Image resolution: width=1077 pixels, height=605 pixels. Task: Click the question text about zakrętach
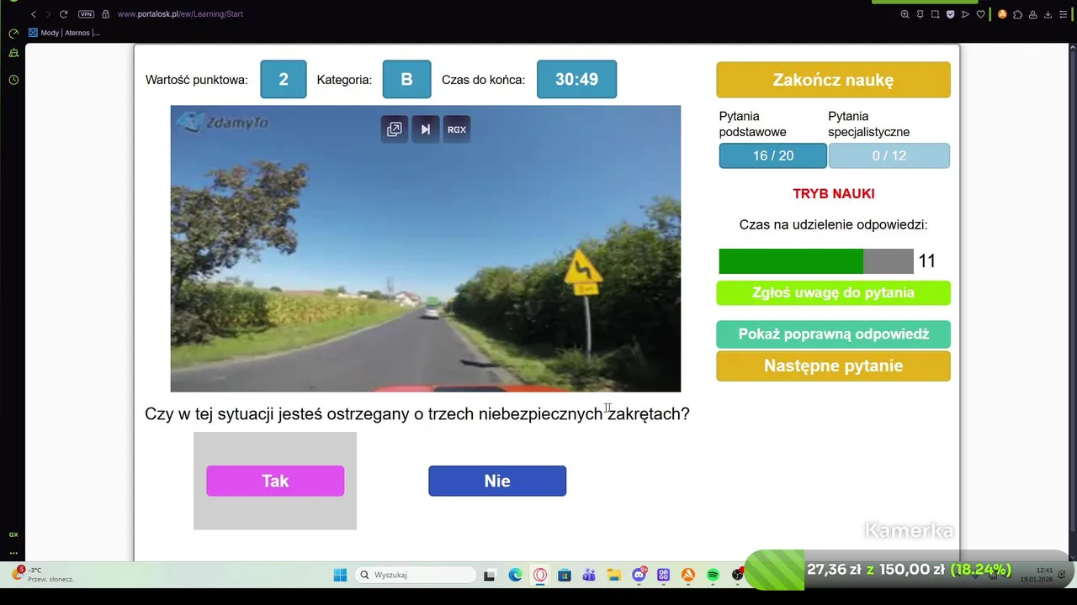point(417,413)
